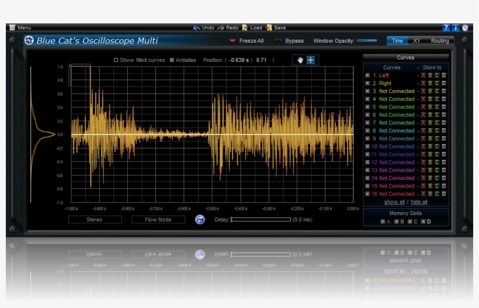
Task: Store curve 10 to slot C
Action: [437, 146]
